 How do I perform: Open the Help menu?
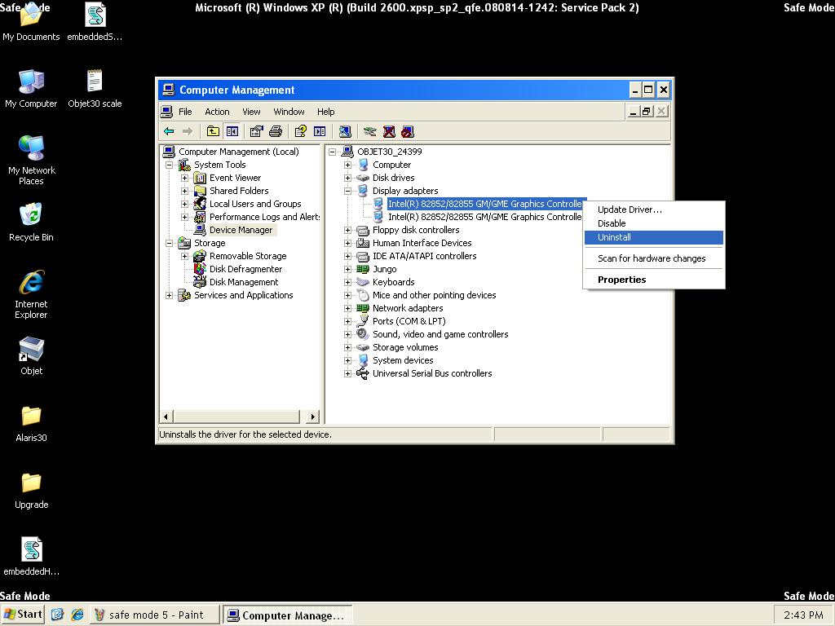tap(326, 111)
